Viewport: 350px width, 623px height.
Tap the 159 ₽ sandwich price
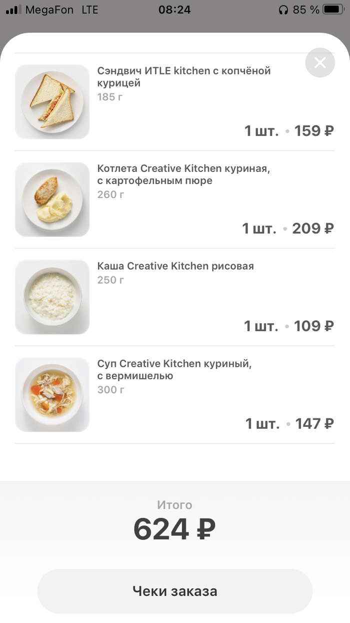click(313, 131)
